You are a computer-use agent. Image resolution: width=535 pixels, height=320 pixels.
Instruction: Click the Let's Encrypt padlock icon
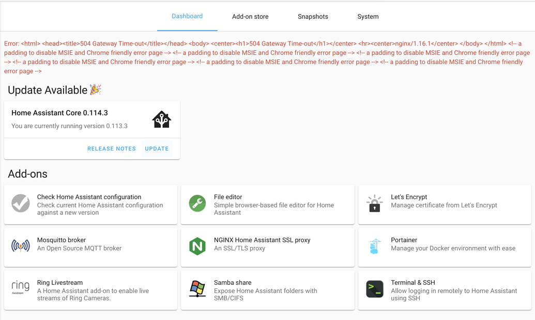pos(374,203)
